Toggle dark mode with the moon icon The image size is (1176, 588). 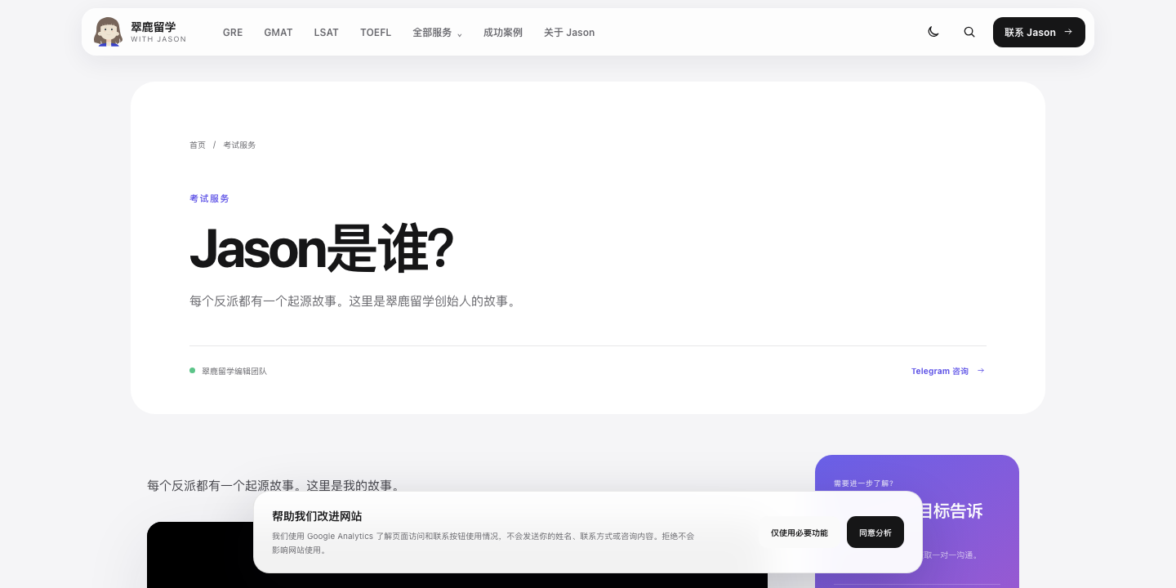933,32
